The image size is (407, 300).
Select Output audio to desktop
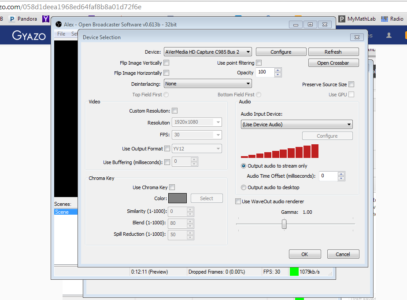pos(244,187)
